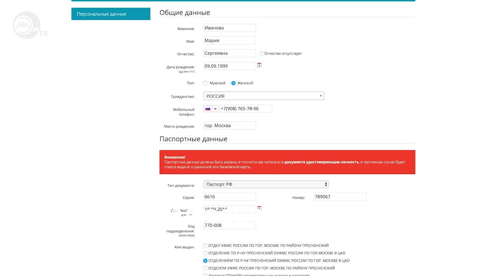
Task: Open the 'Персональные данные' sidebar tab
Action: pyautogui.click(x=110, y=14)
